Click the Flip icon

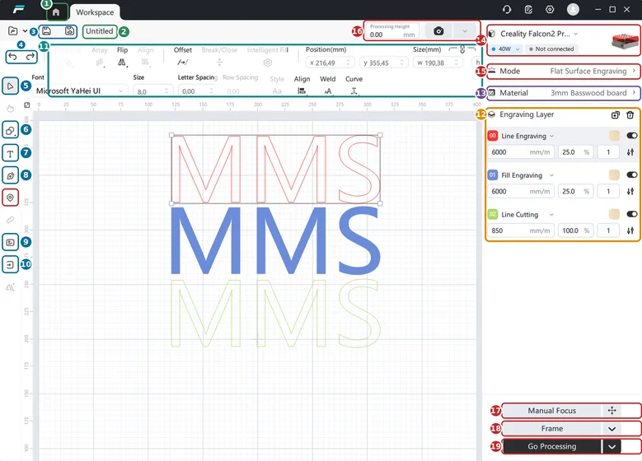(x=122, y=63)
